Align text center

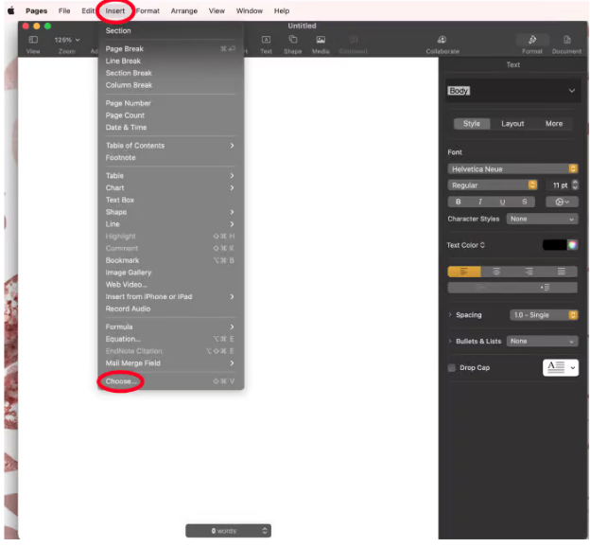pos(496,272)
